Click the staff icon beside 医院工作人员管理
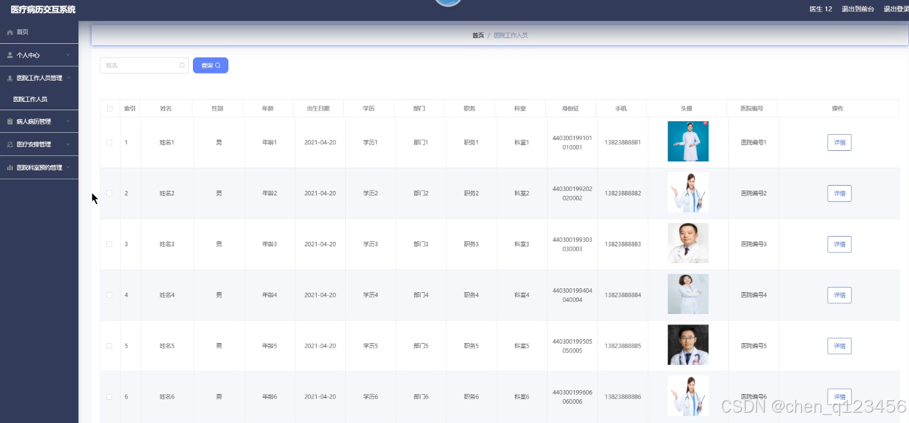This screenshot has height=423, width=909. [x=10, y=78]
